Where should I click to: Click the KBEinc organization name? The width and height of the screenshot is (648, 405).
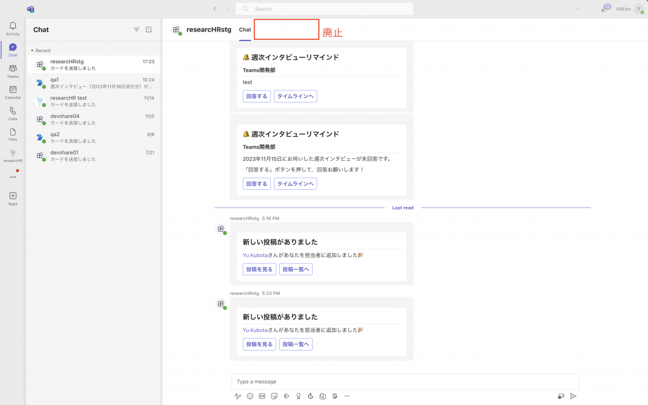623,9
